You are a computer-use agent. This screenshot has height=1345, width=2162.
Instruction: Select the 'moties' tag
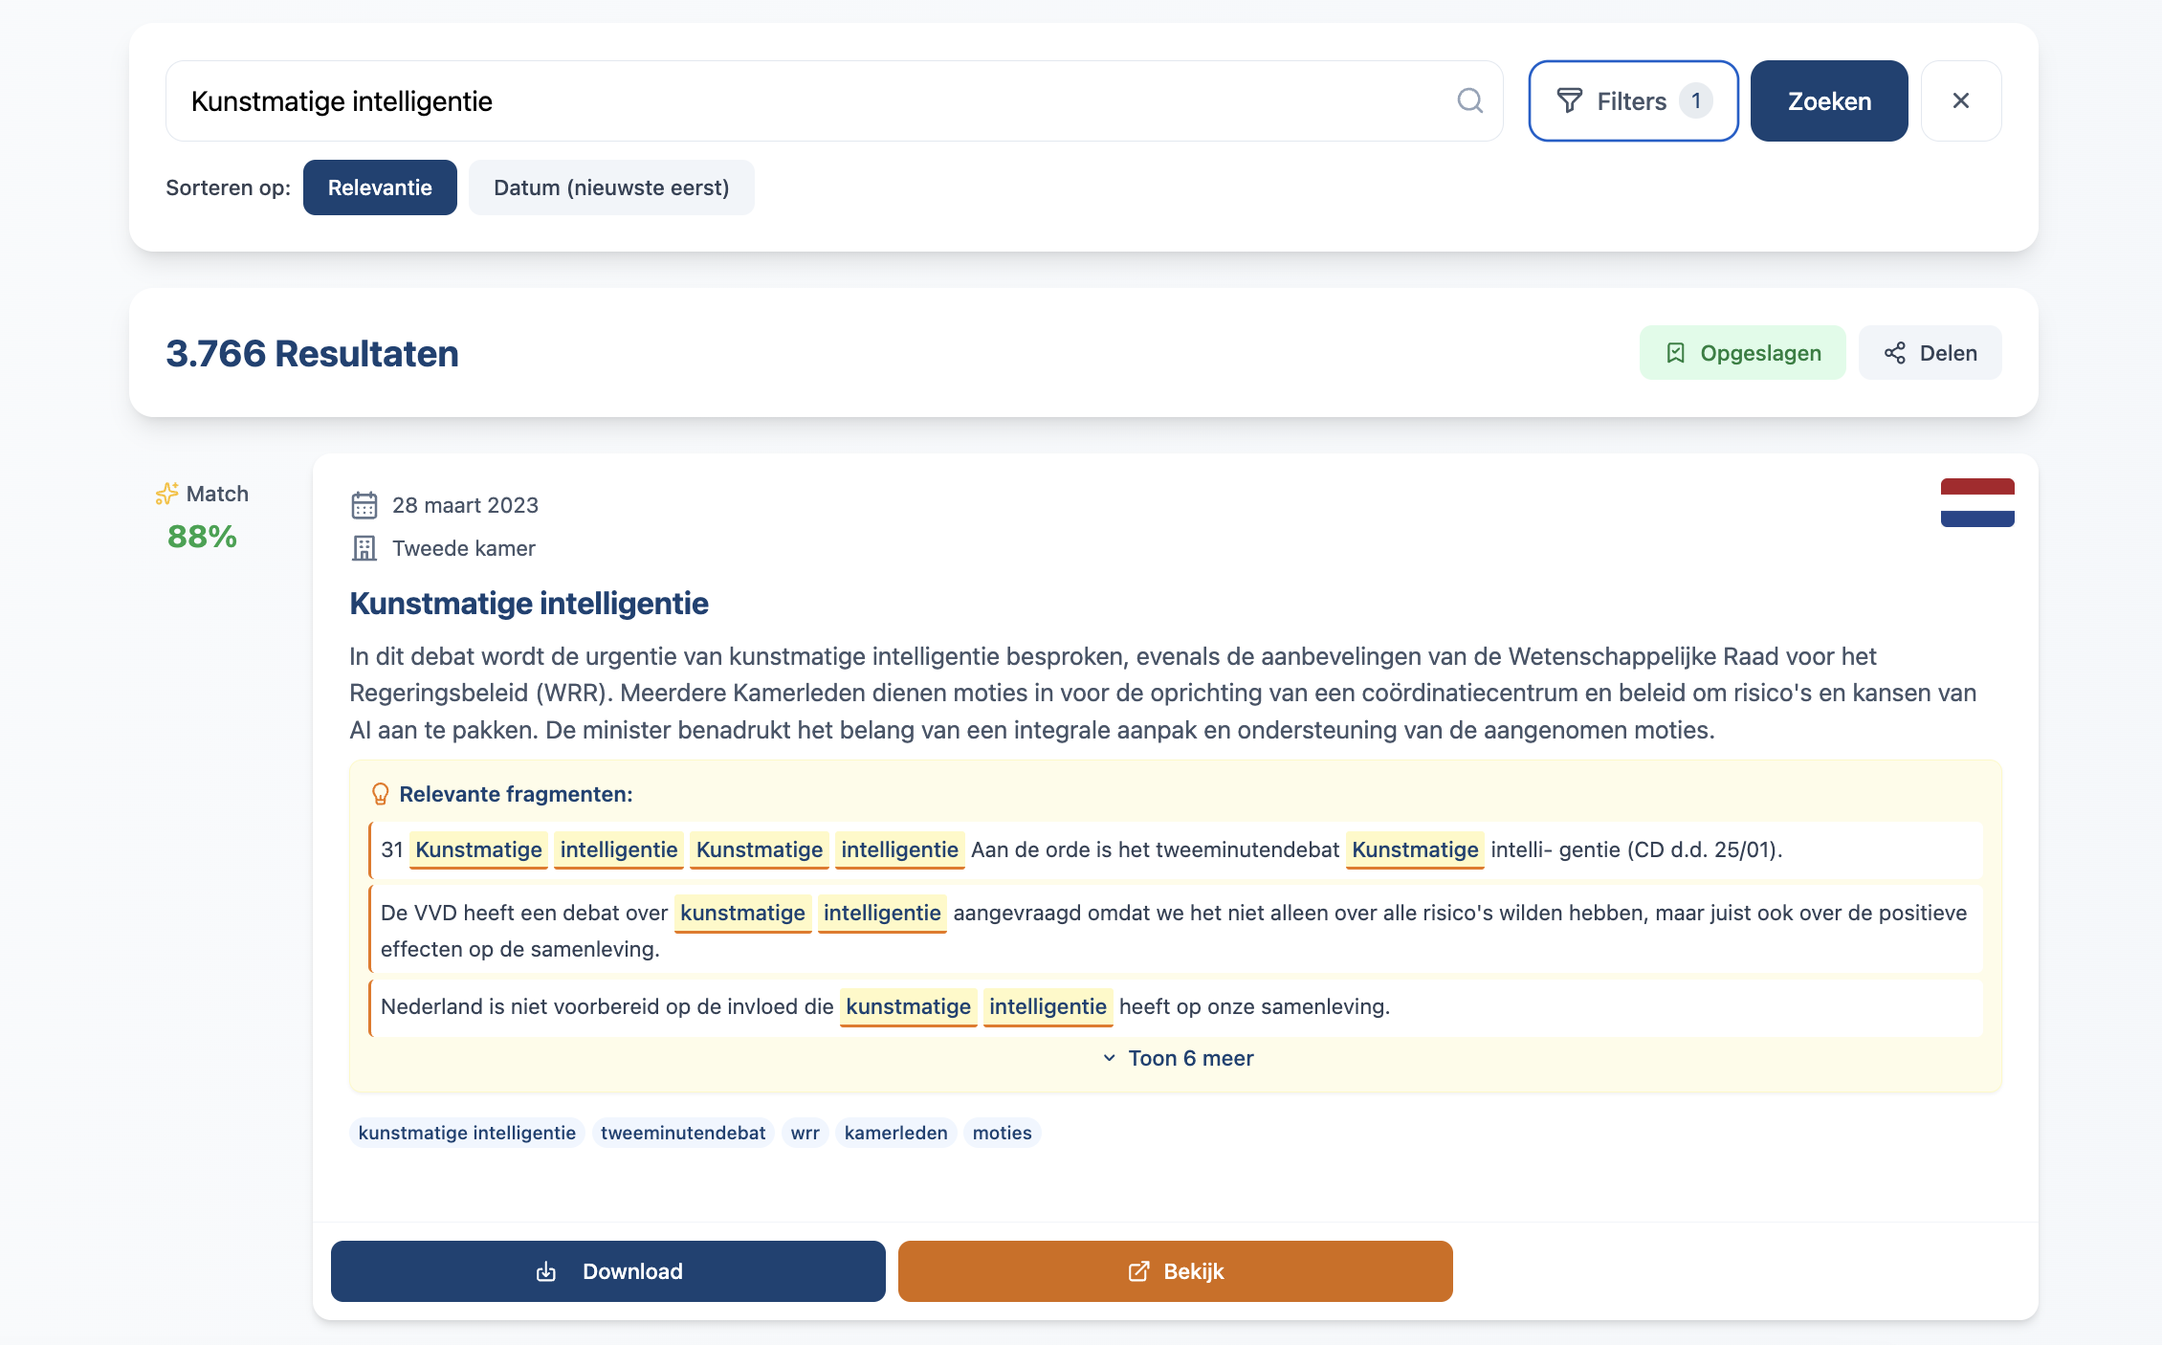pyautogui.click(x=1002, y=1133)
